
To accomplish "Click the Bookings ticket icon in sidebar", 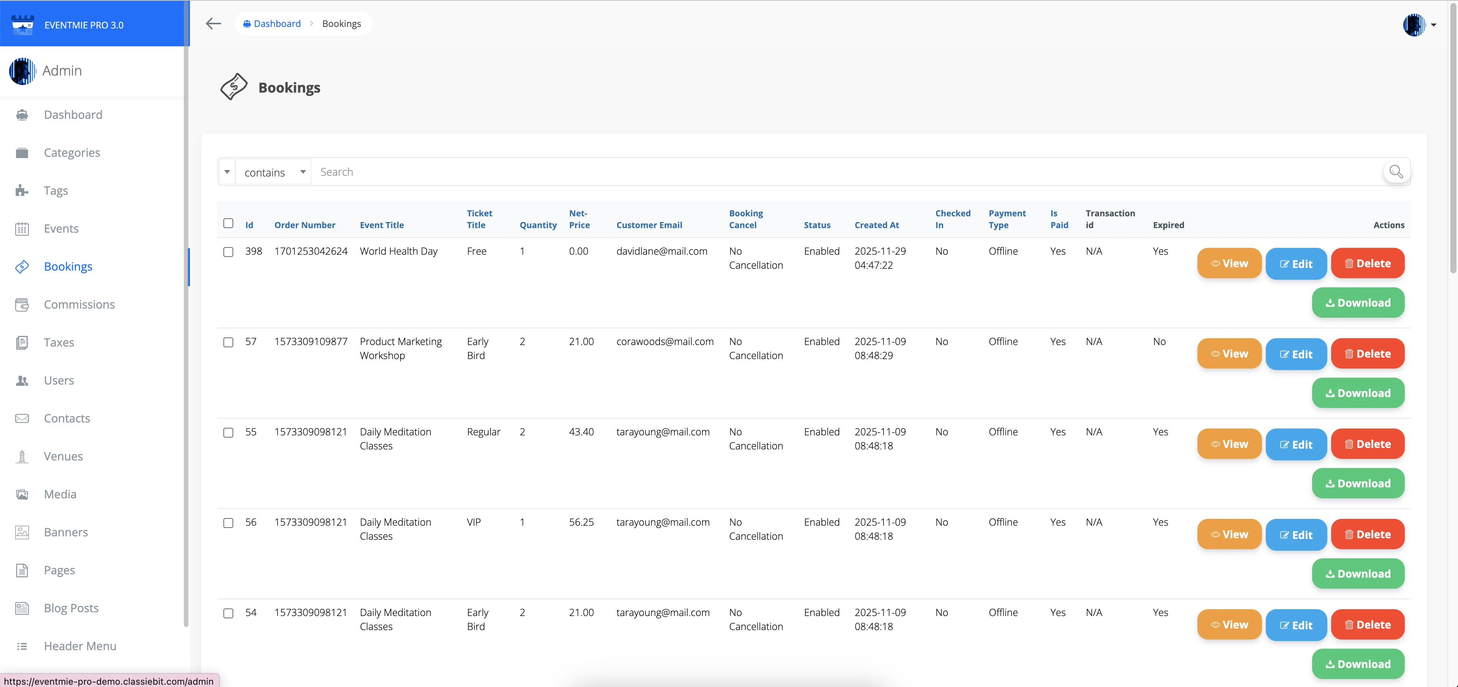I will (x=22, y=266).
